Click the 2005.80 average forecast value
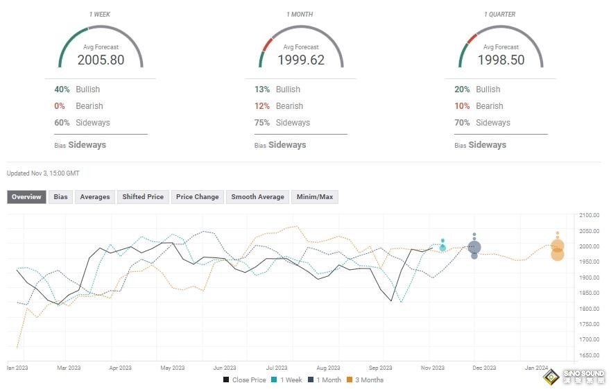Image resolution: width=611 pixels, height=392 pixels. click(x=101, y=60)
